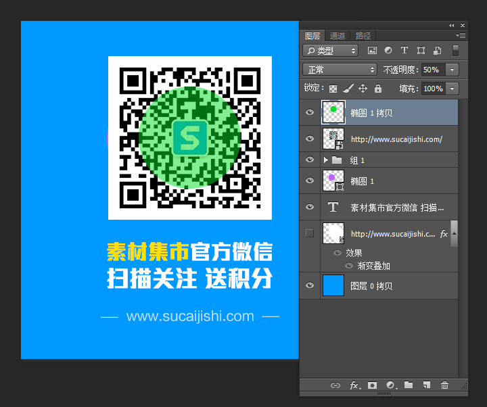Show the hidden sucaijishi.c... layer
Image resolution: width=487 pixels, height=407 pixels.
tap(310, 233)
